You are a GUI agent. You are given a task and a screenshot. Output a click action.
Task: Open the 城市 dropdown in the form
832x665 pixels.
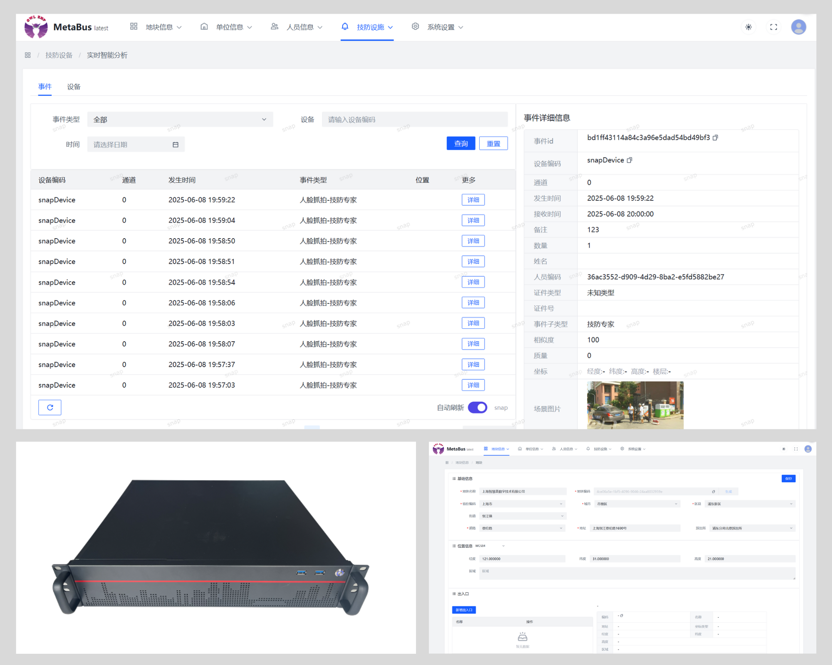(x=636, y=503)
